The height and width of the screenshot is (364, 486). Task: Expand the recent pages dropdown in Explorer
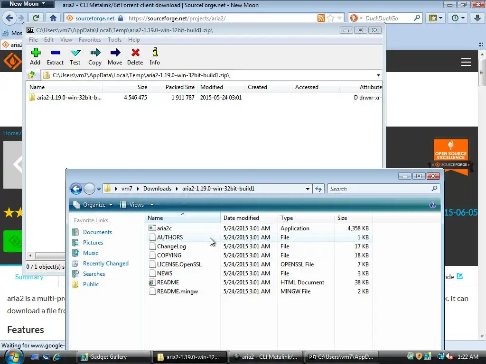tap(99, 189)
